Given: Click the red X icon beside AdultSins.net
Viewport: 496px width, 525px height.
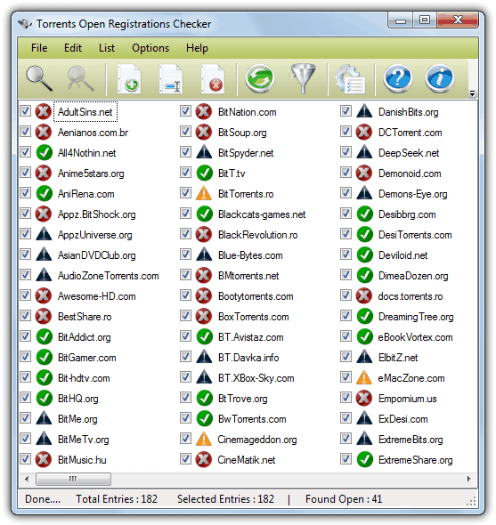Looking at the screenshot, I should [x=44, y=112].
